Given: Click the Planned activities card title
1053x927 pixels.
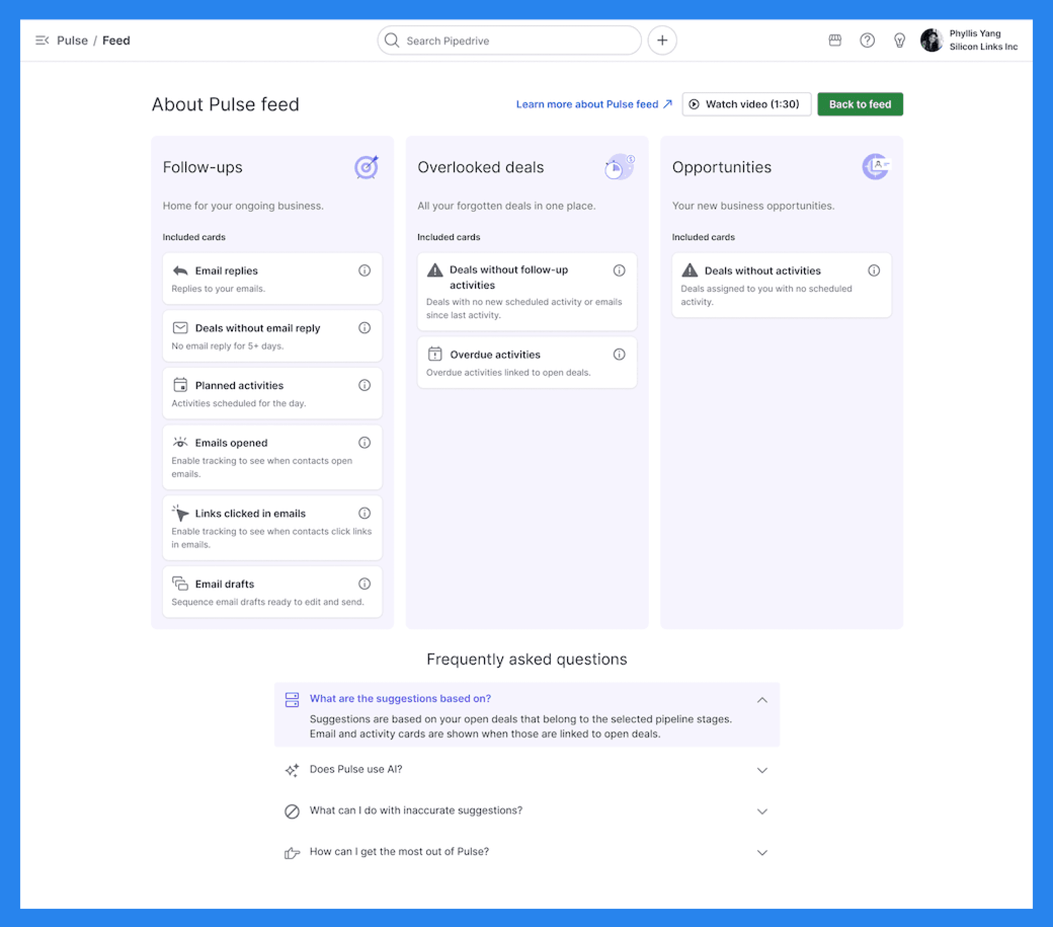Looking at the screenshot, I should 239,385.
